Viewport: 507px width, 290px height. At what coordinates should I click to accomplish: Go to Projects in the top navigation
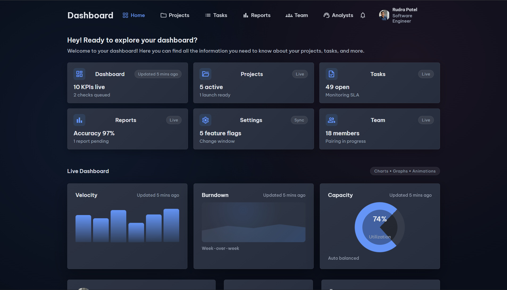[175, 15]
